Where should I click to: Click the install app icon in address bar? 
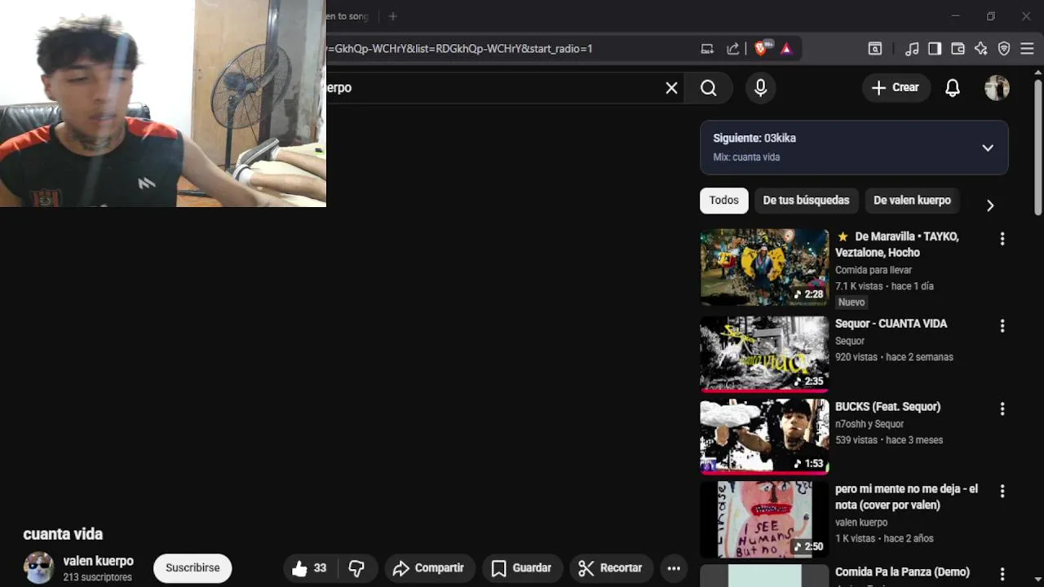pyautogui.click(x=707, y=49)
